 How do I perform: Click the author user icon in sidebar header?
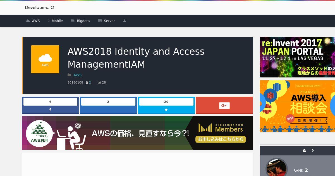click(x=304, y=150)
